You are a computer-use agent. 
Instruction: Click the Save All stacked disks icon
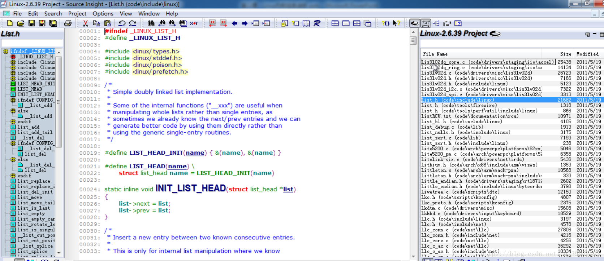click(53, 23)
